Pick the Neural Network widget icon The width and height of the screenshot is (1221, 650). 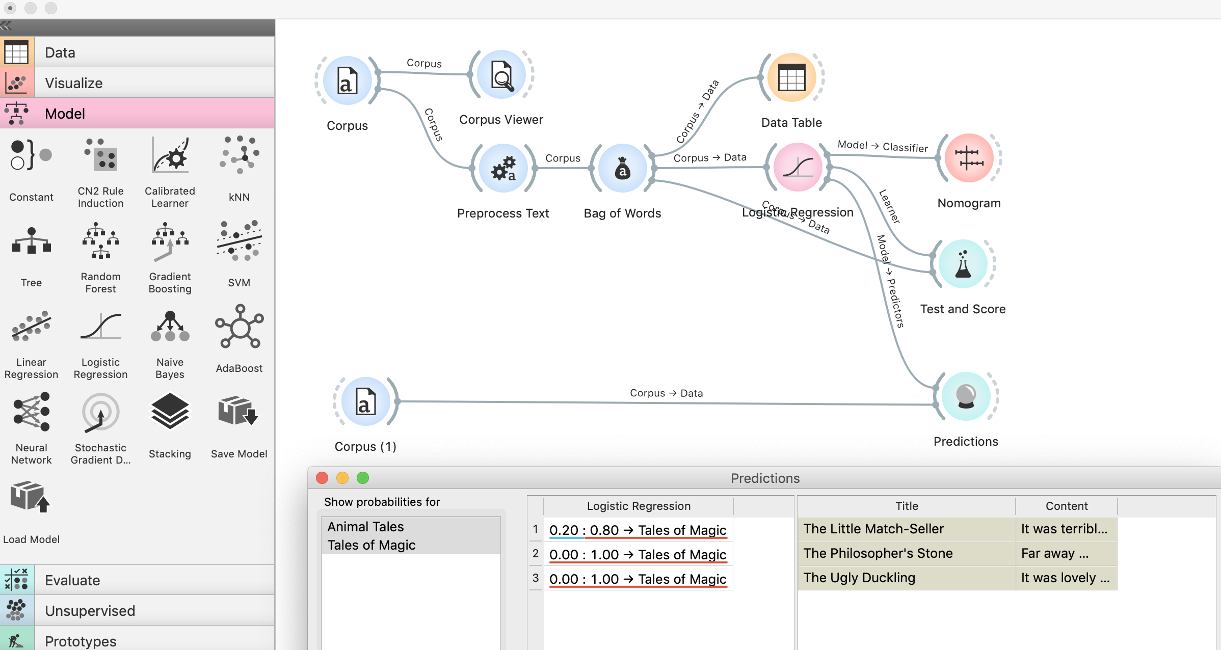(31, 412)
